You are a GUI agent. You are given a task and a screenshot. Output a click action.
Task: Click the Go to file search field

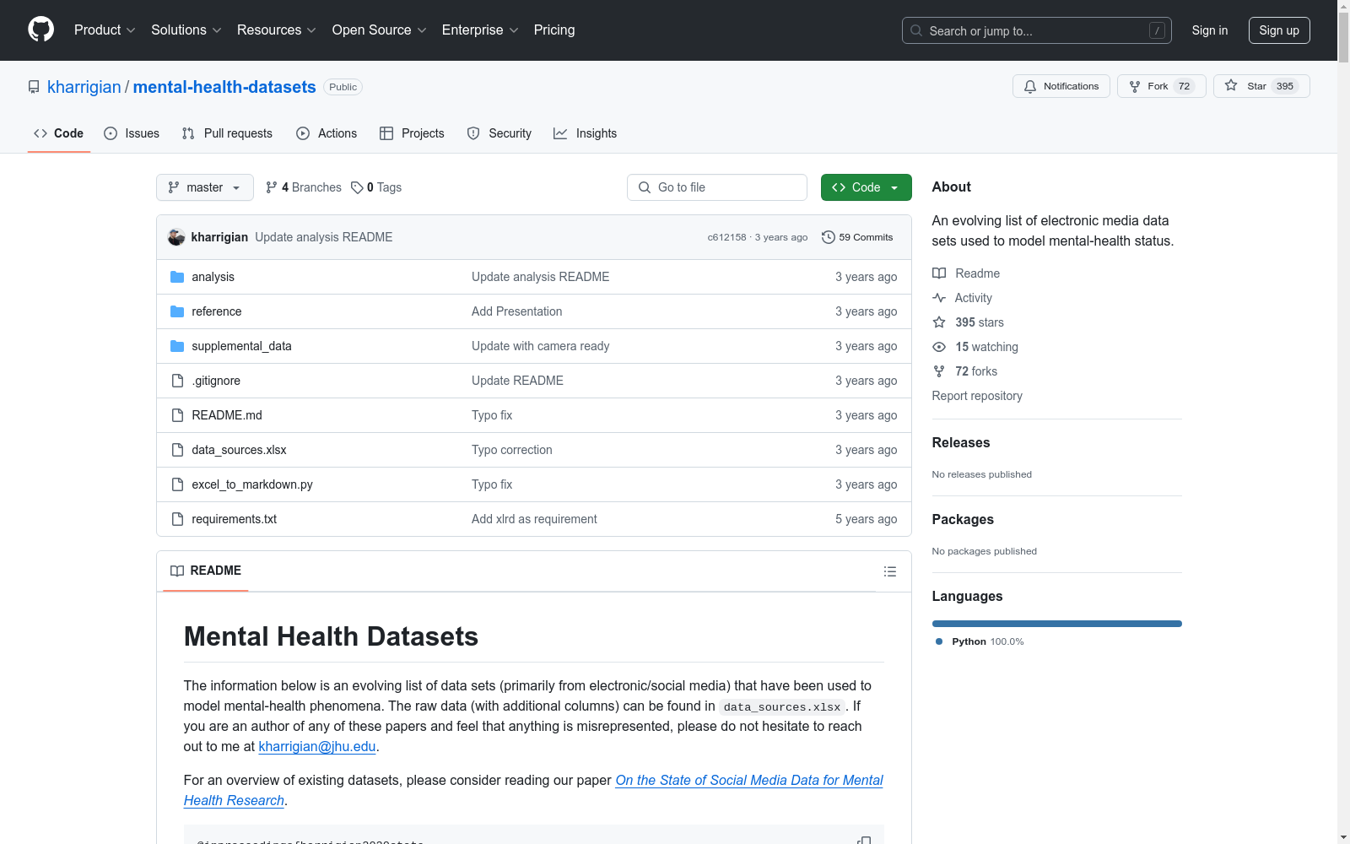click(x=717, y=187)
